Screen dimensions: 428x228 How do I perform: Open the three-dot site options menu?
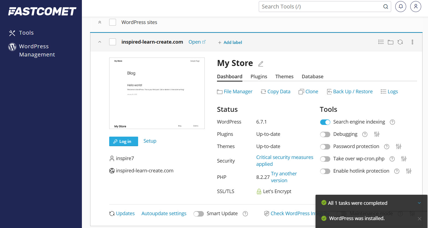point(412,42)
